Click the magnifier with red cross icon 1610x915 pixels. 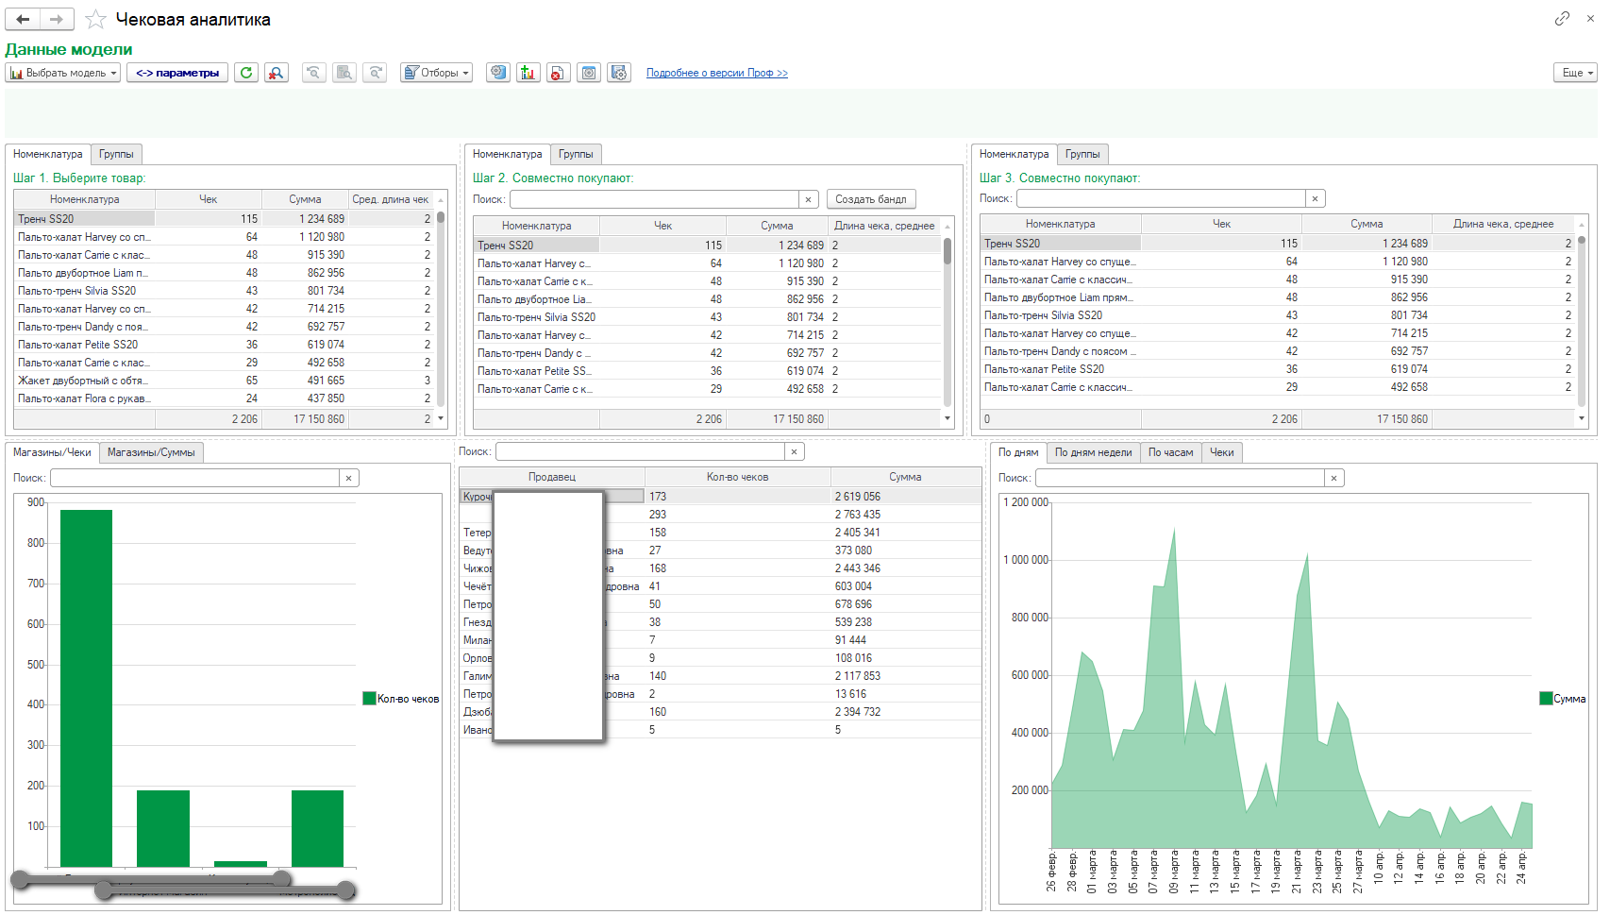(277, 73)
